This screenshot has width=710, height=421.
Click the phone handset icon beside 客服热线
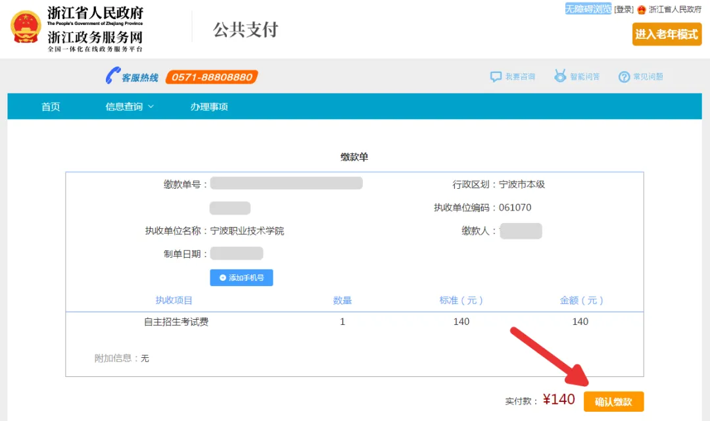point(112,76)
